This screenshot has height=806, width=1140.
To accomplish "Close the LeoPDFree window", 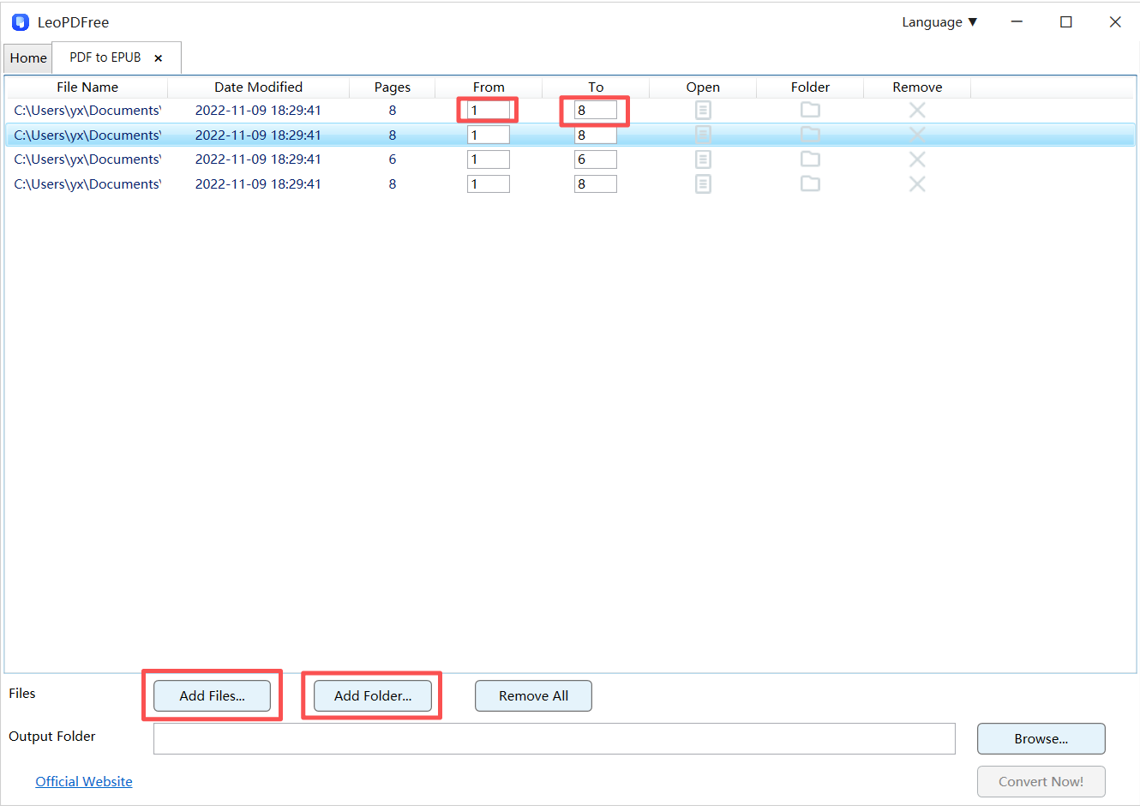I will 1115,22.
